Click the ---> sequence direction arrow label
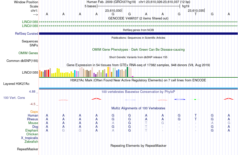Screen dimensions: 238x155 tap(35, 14)
